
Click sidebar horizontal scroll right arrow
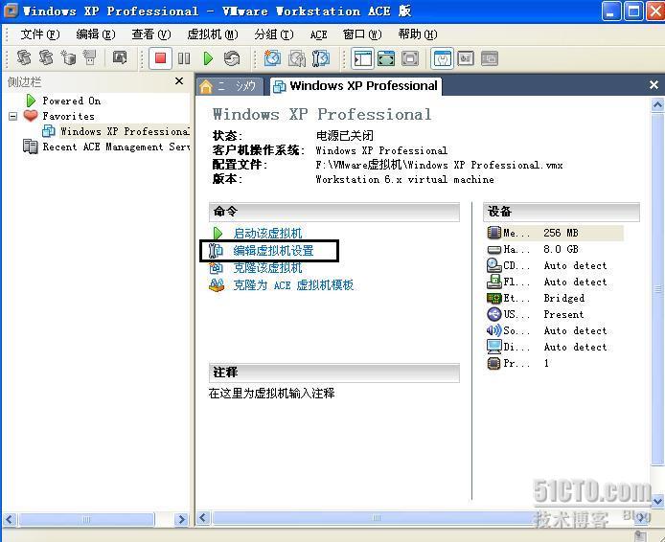(181, 519)
